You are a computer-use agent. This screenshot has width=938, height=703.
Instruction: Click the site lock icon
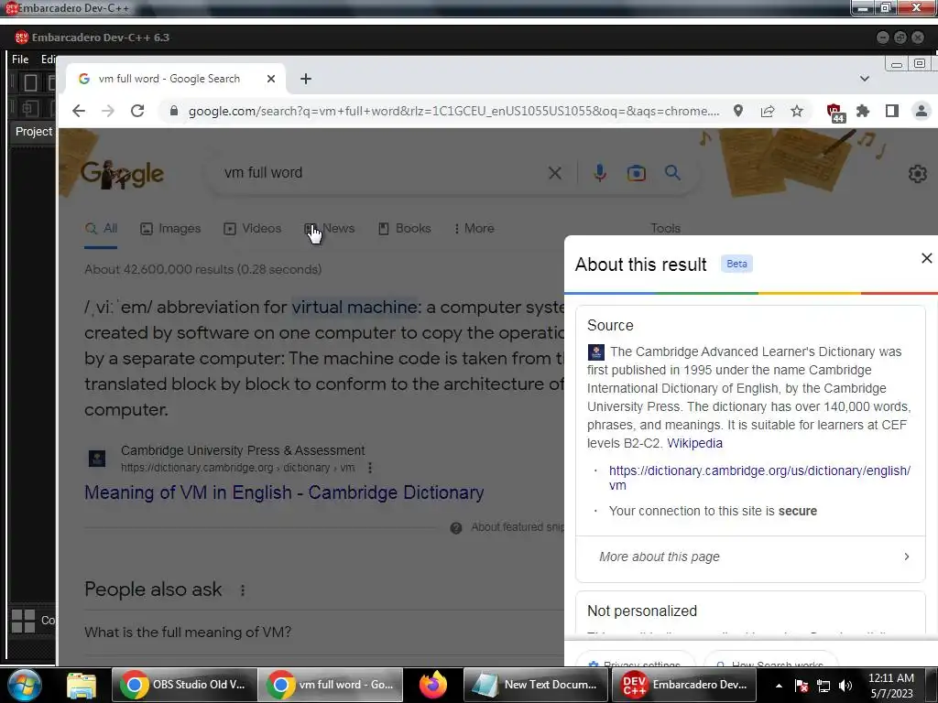(173, 111)
